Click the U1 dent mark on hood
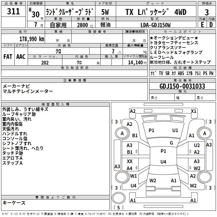Viewport: 217px width, 217px height. click(175, 130)
